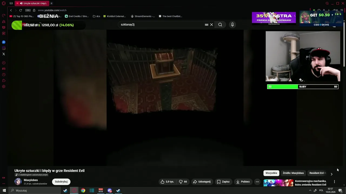Open the three-dot more actions menu
The height and width of the screenshot is (194, 346).
pyautogui.click(x=257, y=182)
